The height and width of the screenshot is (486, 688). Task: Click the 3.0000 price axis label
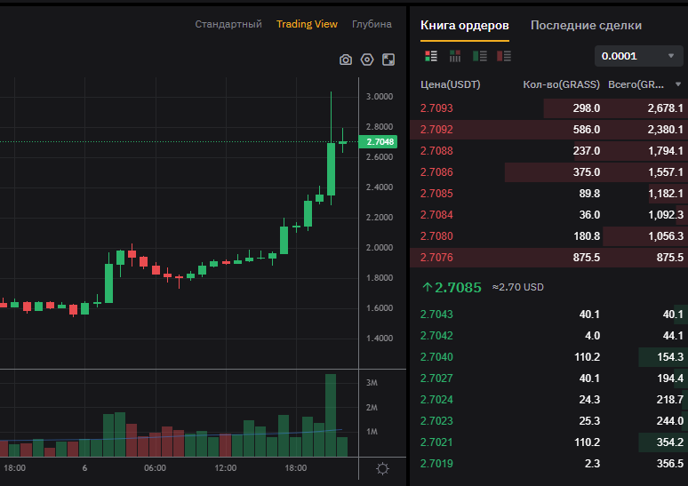(x=380, y=97)
